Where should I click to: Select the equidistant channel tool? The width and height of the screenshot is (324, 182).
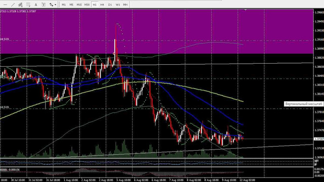20,5
